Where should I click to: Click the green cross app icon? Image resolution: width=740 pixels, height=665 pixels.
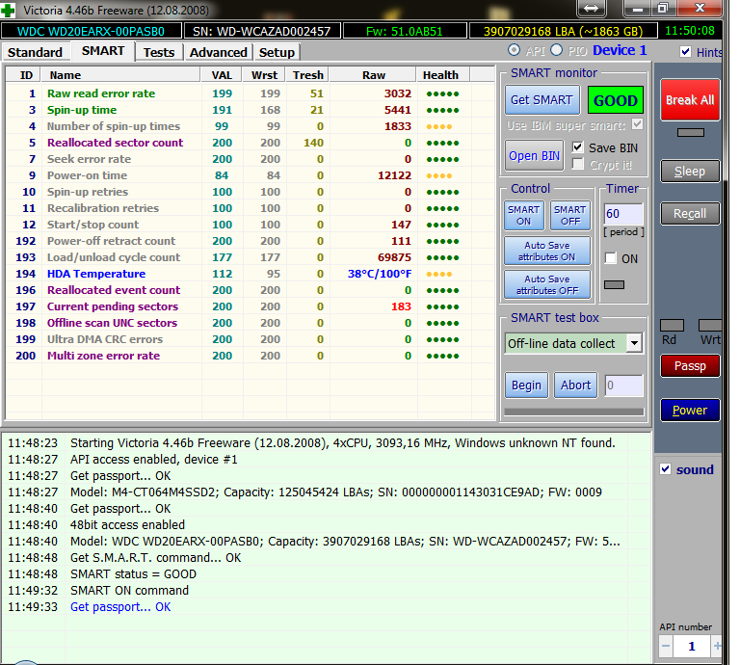click(8, 10)
